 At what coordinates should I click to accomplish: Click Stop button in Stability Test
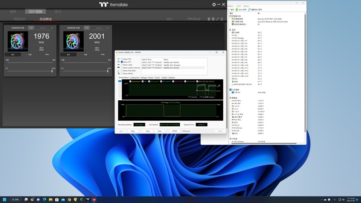133,131
